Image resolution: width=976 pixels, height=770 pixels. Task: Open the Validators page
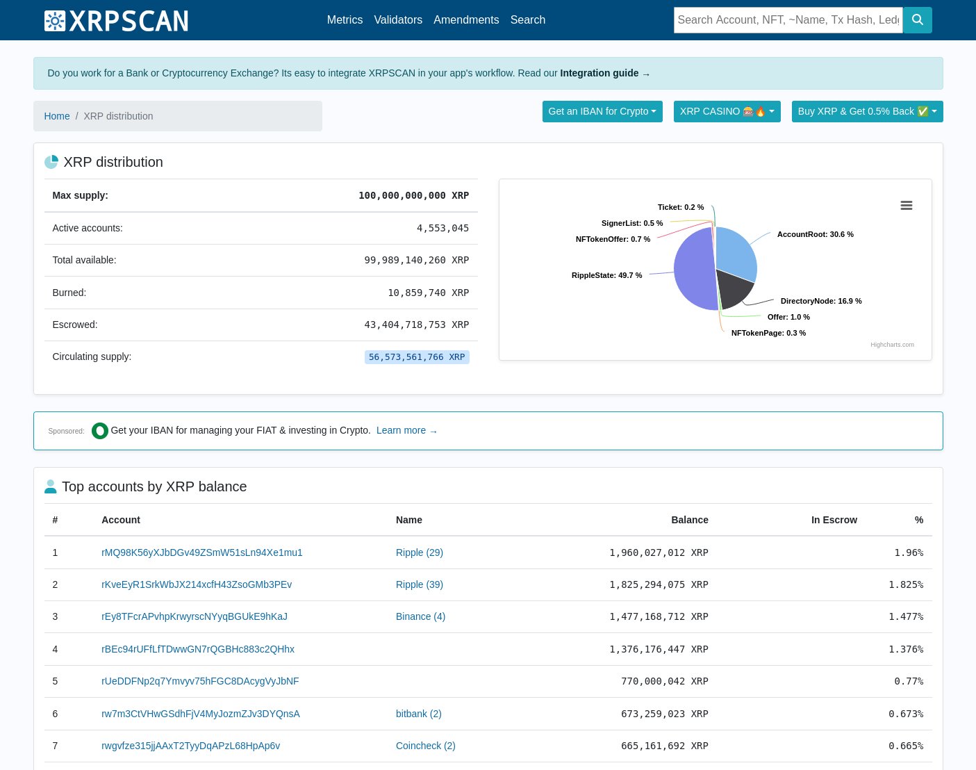(398, 19)
